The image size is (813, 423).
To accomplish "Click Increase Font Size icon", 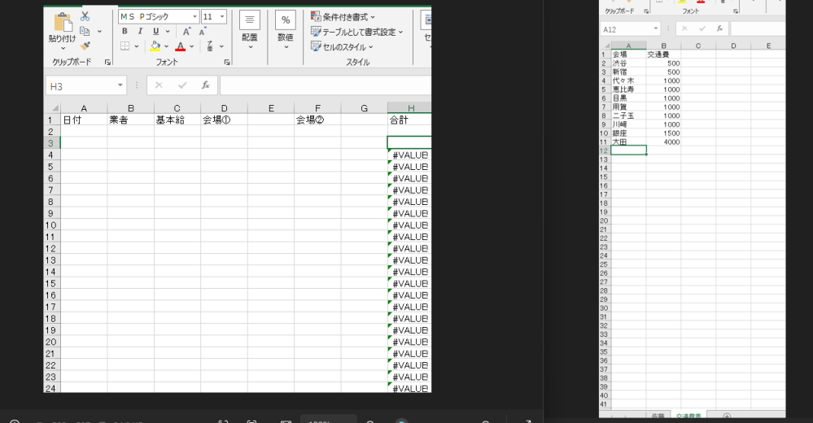I will tap(186, 32).
